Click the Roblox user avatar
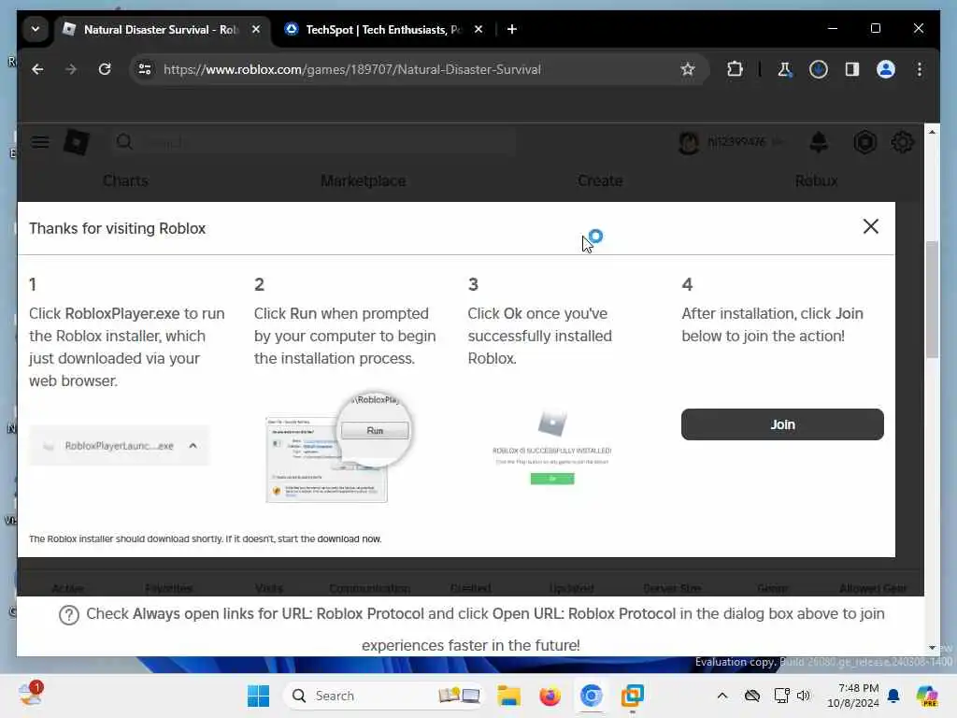957x718 pixels. 689,143
